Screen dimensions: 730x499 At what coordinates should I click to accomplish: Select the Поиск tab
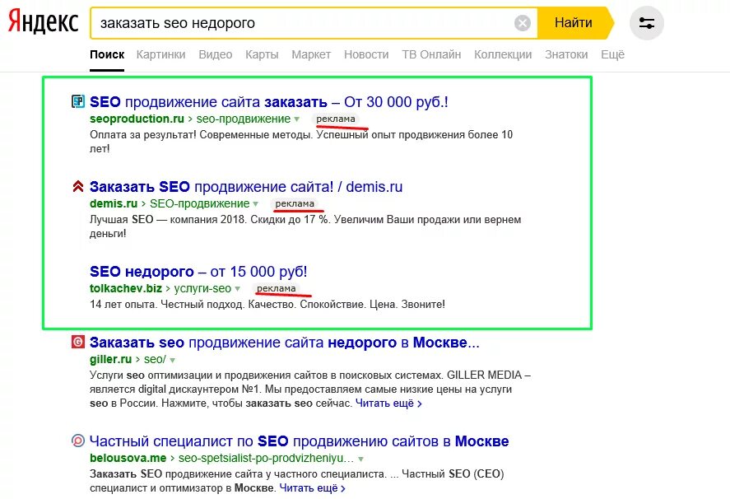pyautogui.click(x=107, y=54)
